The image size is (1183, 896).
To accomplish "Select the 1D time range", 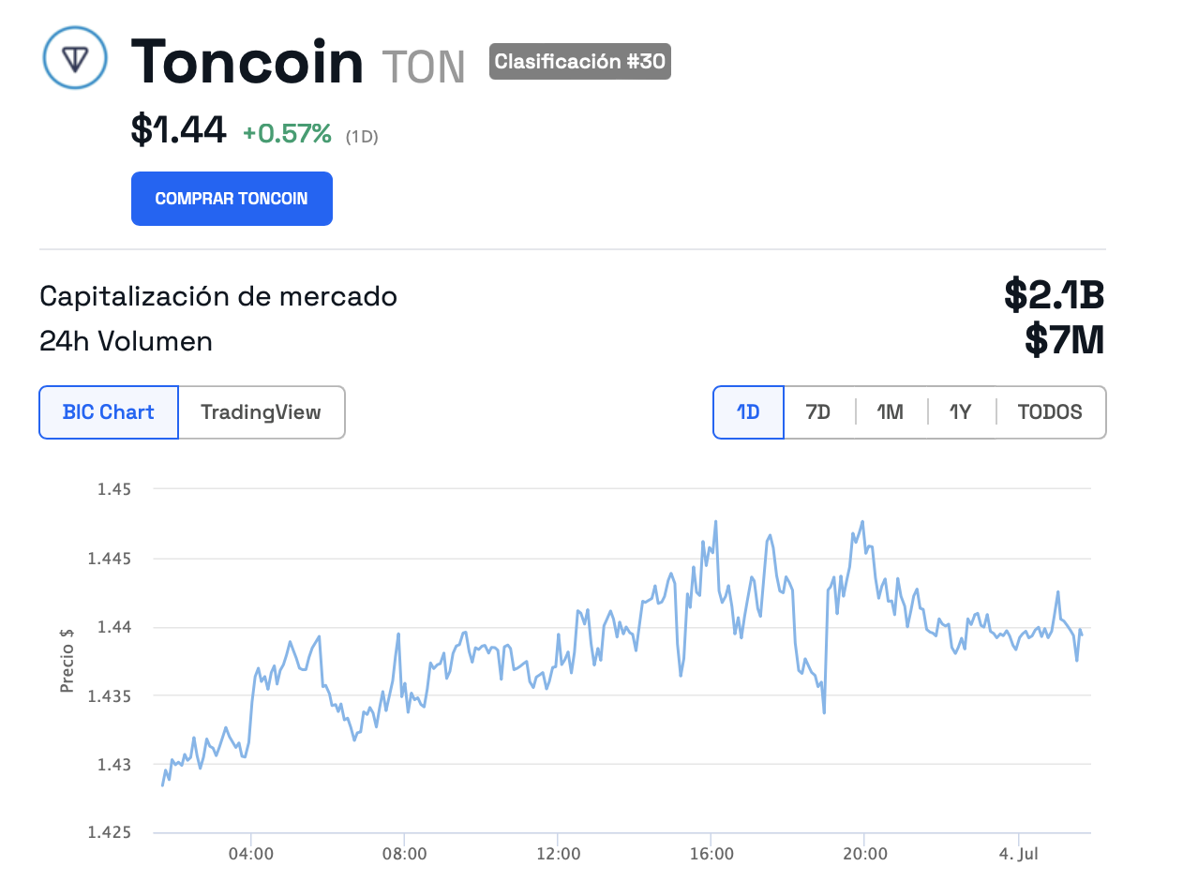I will point(748,412).
